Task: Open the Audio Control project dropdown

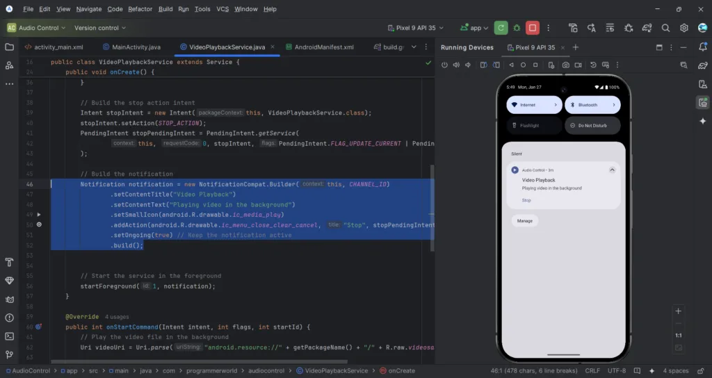Action: tap(36, 28)
